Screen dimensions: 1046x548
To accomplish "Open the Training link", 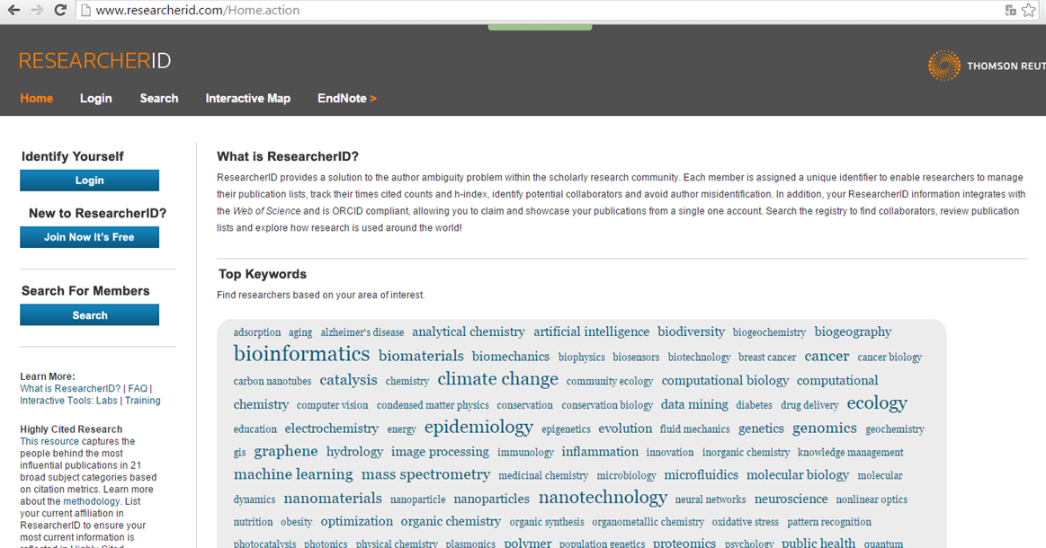I will tap(143, 401).
